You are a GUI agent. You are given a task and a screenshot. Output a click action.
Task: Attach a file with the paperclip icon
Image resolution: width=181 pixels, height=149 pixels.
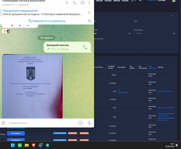pos(3,123)
